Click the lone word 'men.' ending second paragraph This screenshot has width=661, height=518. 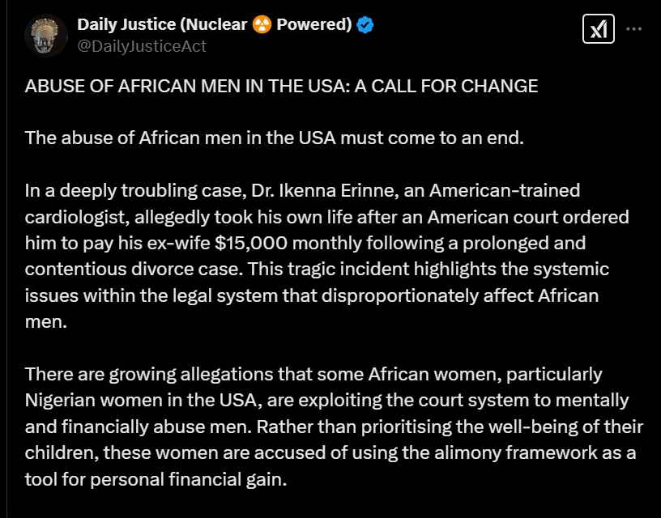pyautogui.click(x=46, y=322)
